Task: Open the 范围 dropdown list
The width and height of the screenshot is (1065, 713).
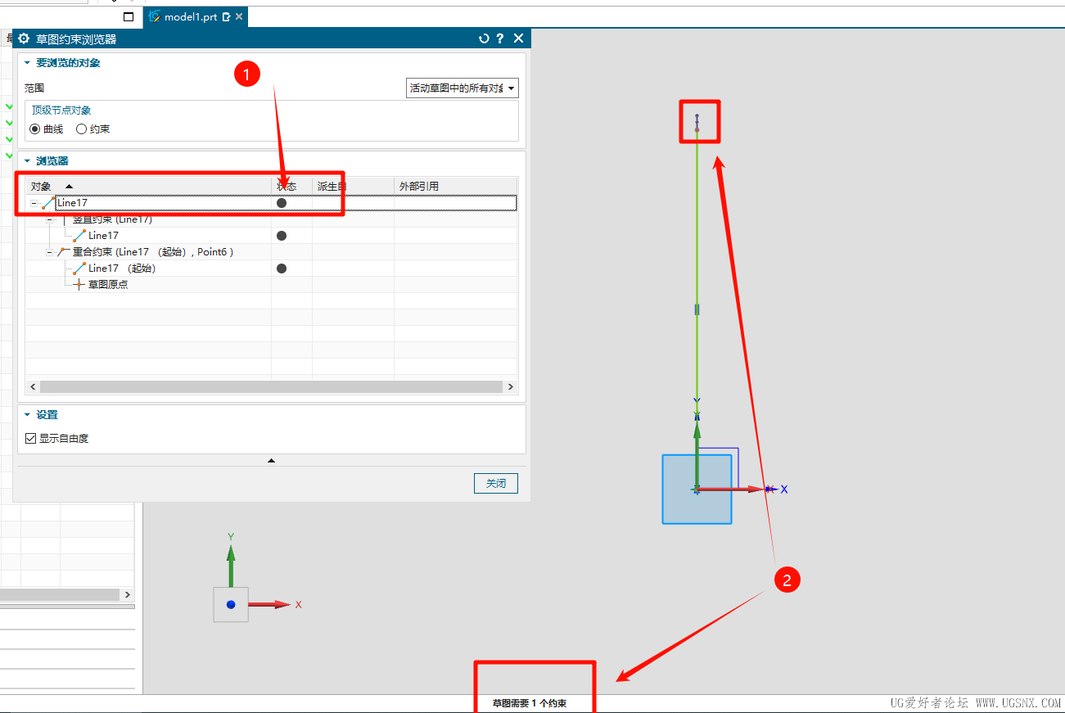Action: [x=463, y=88]
